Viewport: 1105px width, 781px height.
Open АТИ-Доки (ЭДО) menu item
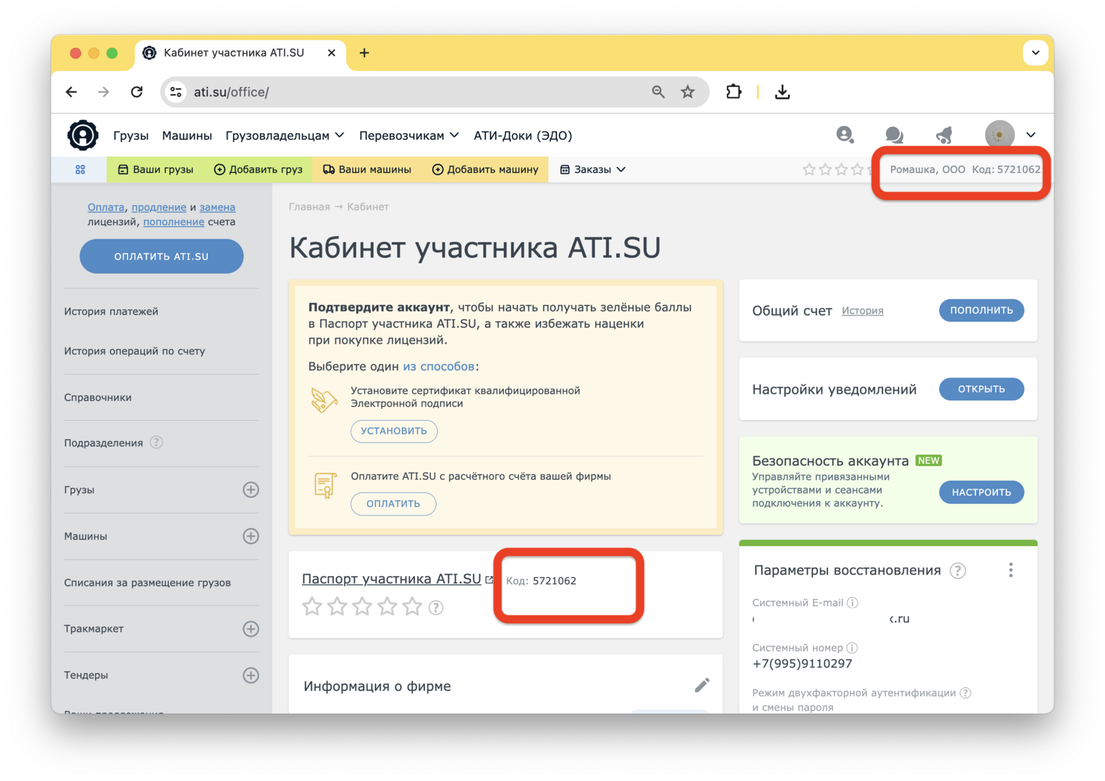point(522,135)
